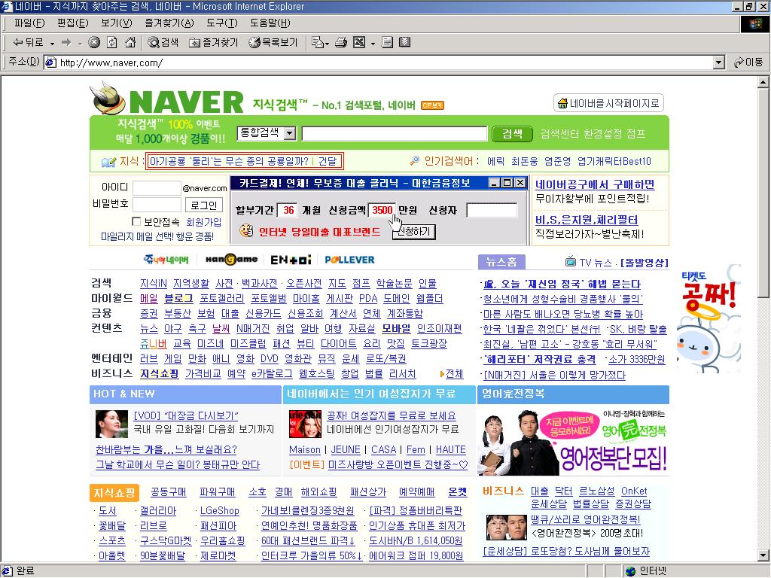Click the scrollbar down arrow
The width and height of the screenshot is (771, 578).
pos(763,556)
